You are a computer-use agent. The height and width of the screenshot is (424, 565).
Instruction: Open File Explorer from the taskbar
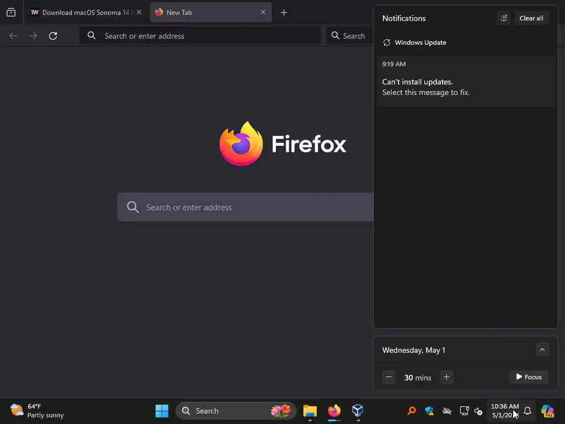point(310,411)
